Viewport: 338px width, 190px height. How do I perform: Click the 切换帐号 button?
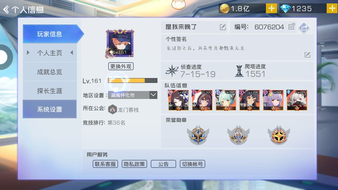[192, 164]
